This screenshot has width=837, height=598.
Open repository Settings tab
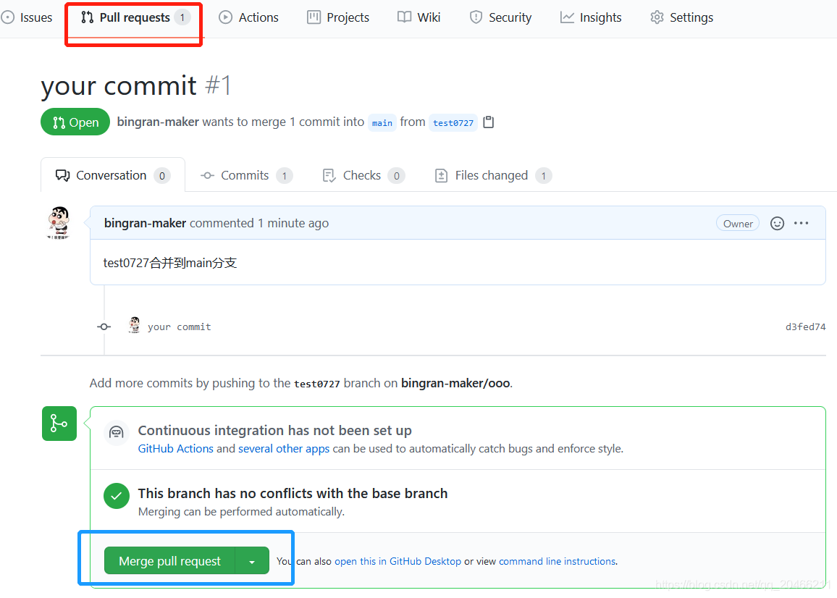click(681, 17)
